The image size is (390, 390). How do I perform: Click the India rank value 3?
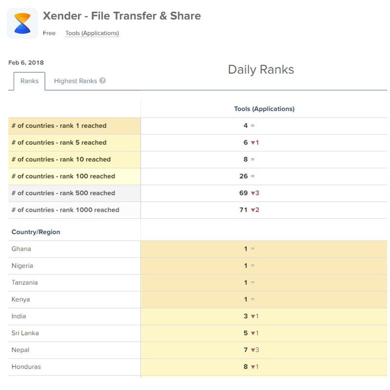click(246, 316)
